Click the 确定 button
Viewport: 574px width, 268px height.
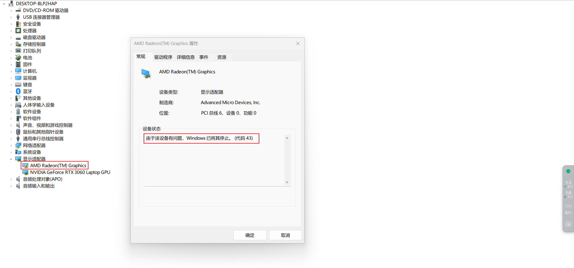[x=250, y=235]
